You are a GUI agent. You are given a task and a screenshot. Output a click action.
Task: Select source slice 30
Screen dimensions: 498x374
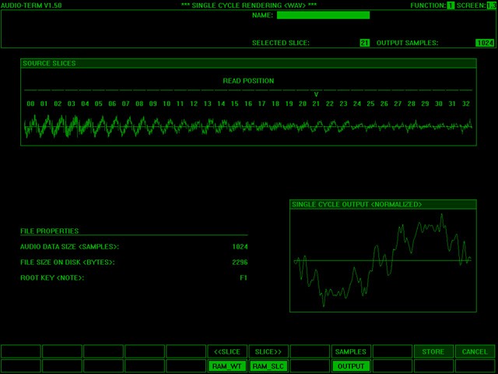pyautogui.click(x=439, y=104)
